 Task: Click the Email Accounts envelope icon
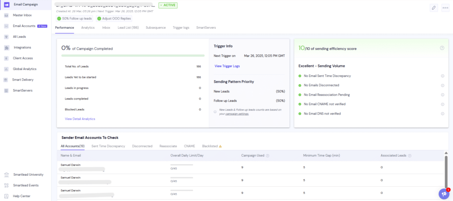(6, 26)
